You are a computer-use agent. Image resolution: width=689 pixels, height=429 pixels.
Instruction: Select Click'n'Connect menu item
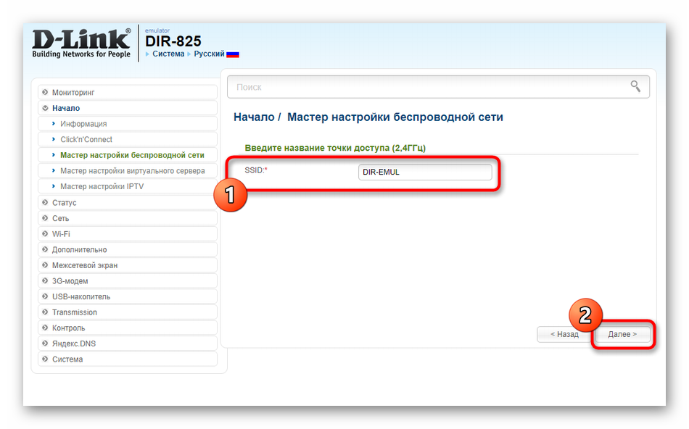tap(86, 140)
